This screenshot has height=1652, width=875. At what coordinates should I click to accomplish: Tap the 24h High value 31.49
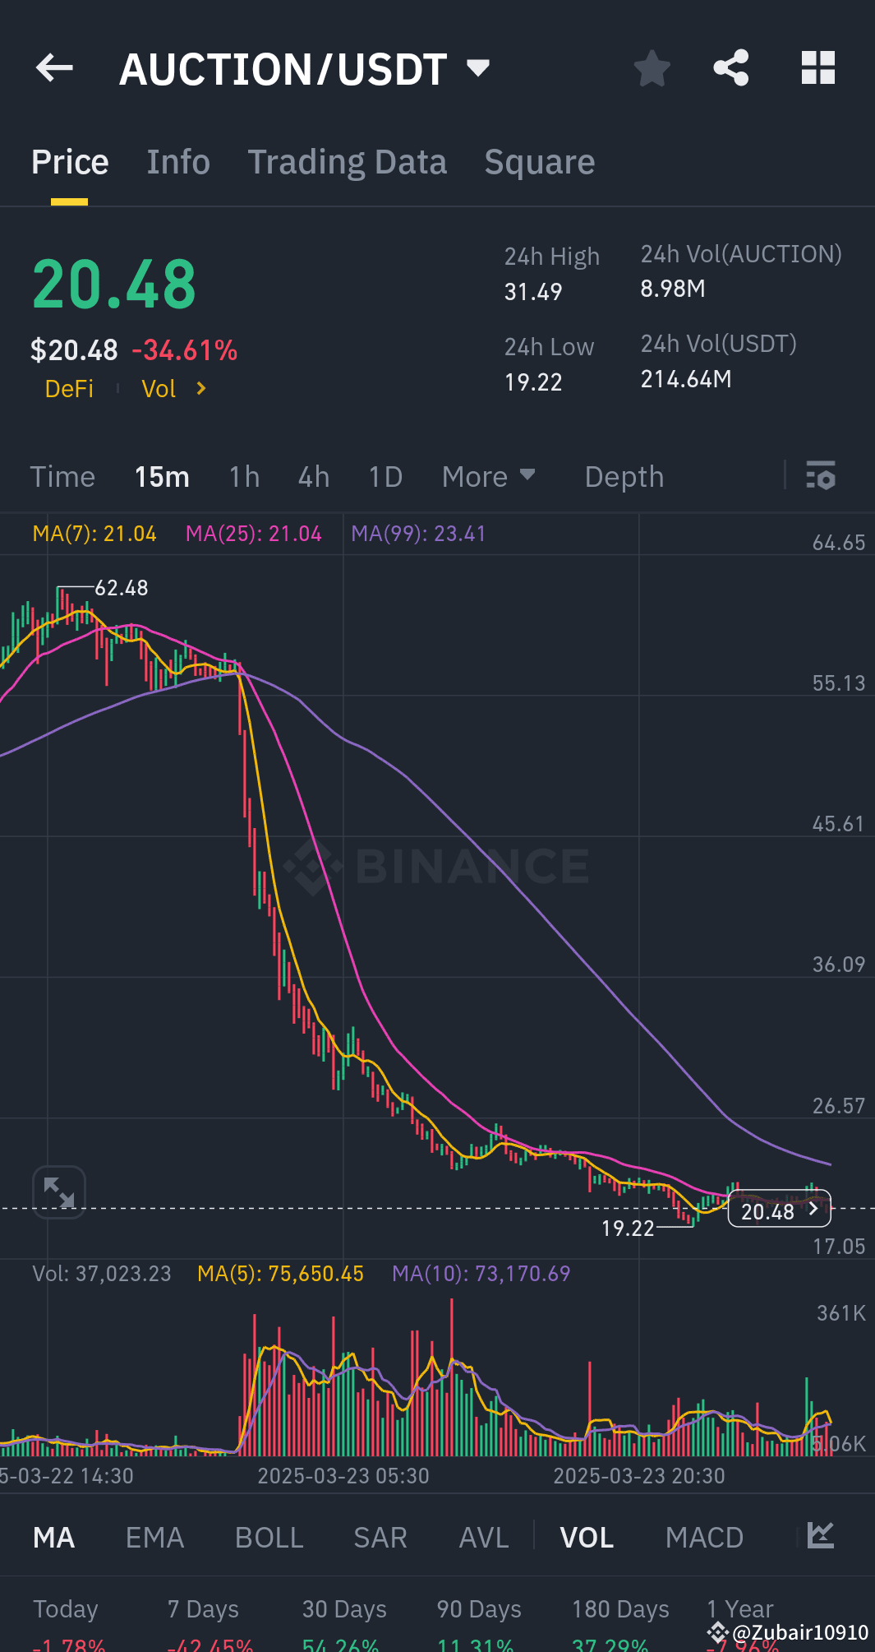[x=533, y=292]
